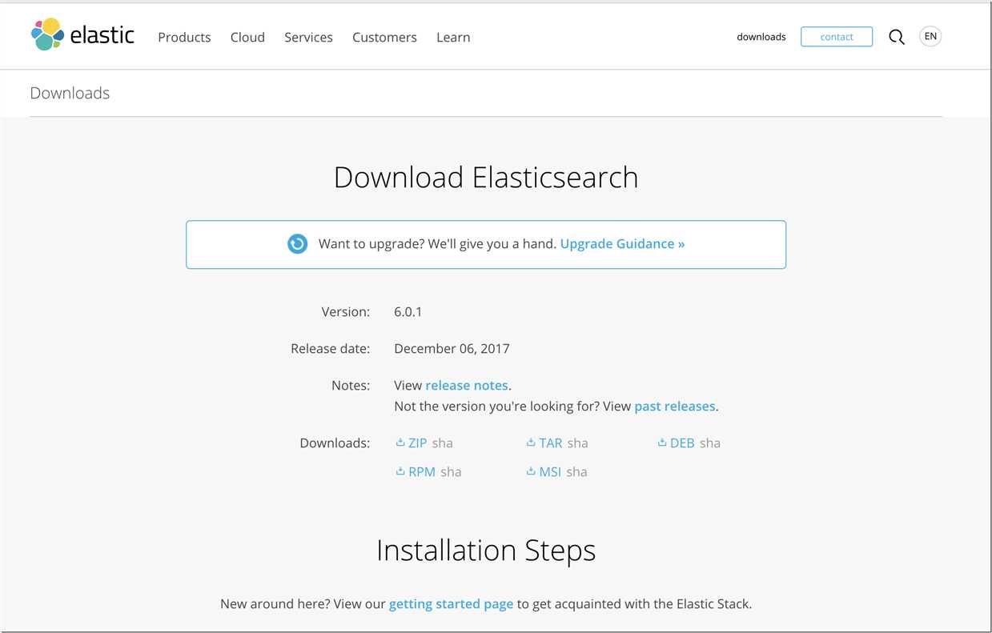Screen dimensions: 992x633
Task: Download the ZIP package
Action: coord(417,443)
